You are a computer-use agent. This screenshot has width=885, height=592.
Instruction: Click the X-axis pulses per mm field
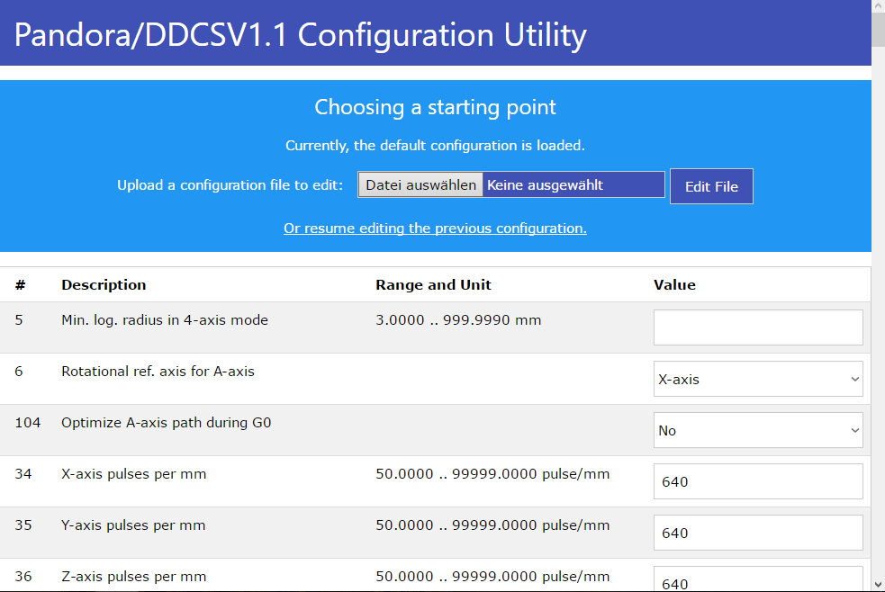click(x=758, y=481)
